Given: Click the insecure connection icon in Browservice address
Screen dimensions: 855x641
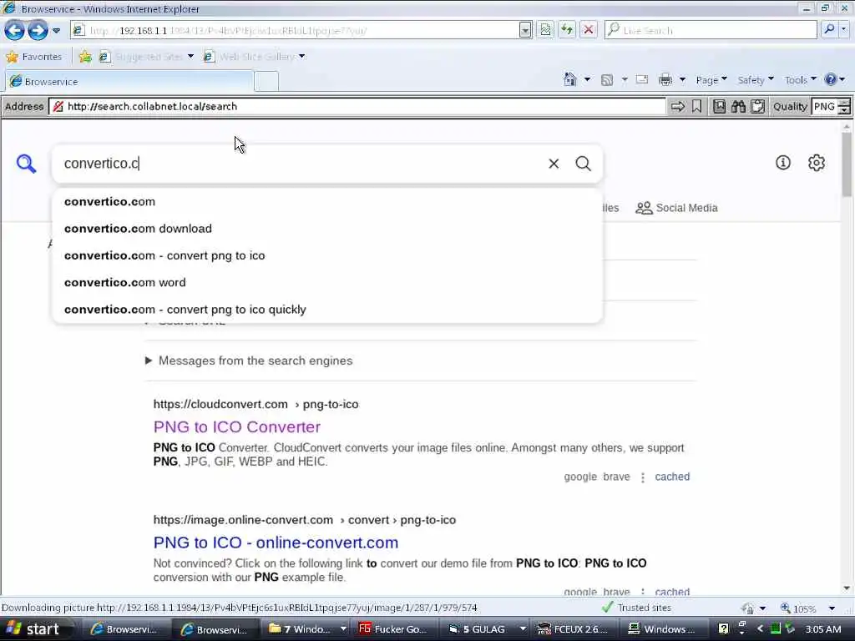Looking at the screenshot, I should [58, 106].
